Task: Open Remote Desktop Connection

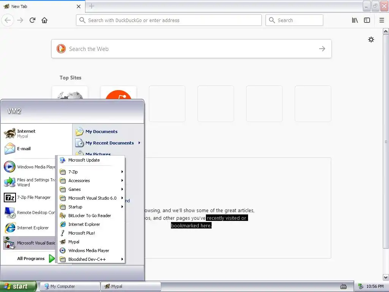Action: click(x=29, y=213)
